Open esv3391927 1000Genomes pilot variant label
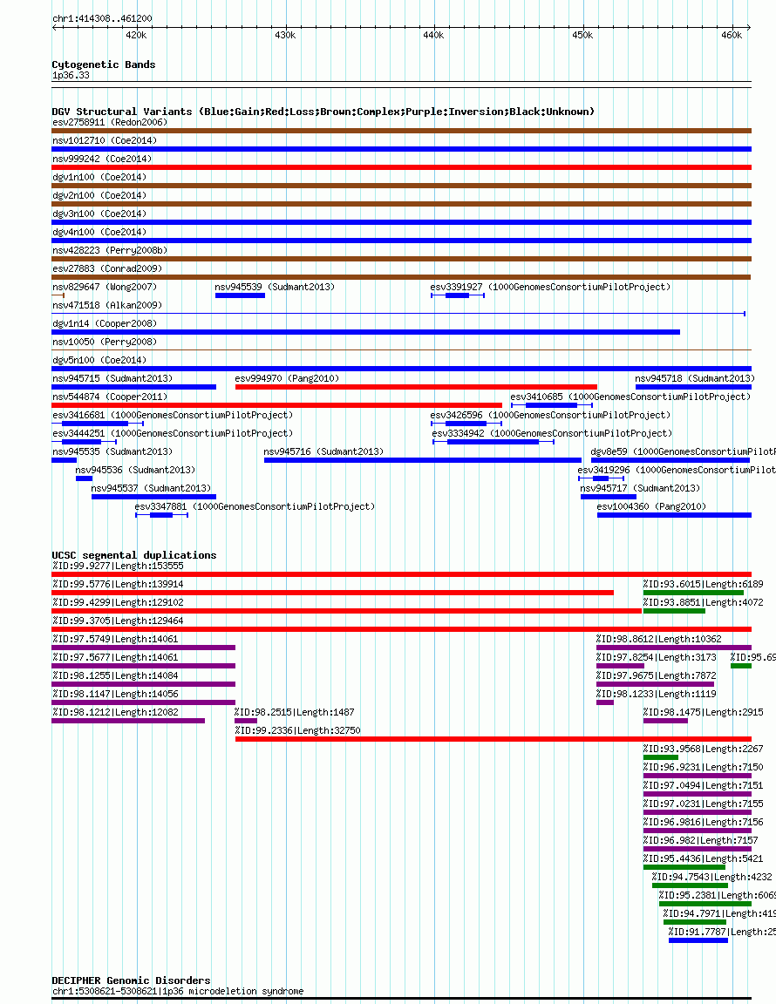The image size is (776, 1004). coord(550,288)
